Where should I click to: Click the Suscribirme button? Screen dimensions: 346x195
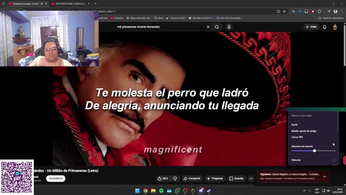click(56, 178)
